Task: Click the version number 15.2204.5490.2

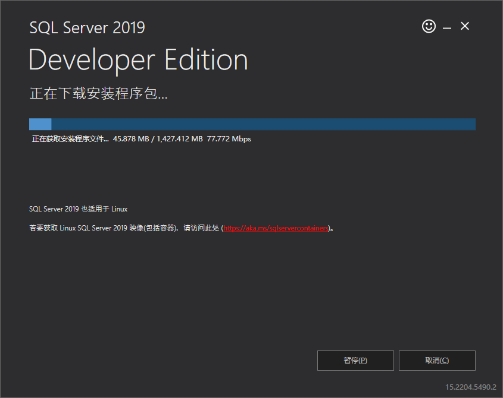Action: pos(471,387)
